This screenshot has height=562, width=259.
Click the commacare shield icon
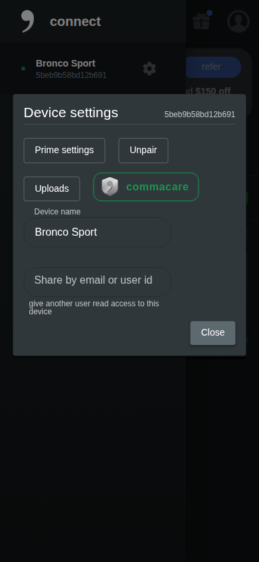[x=110, y=186]
